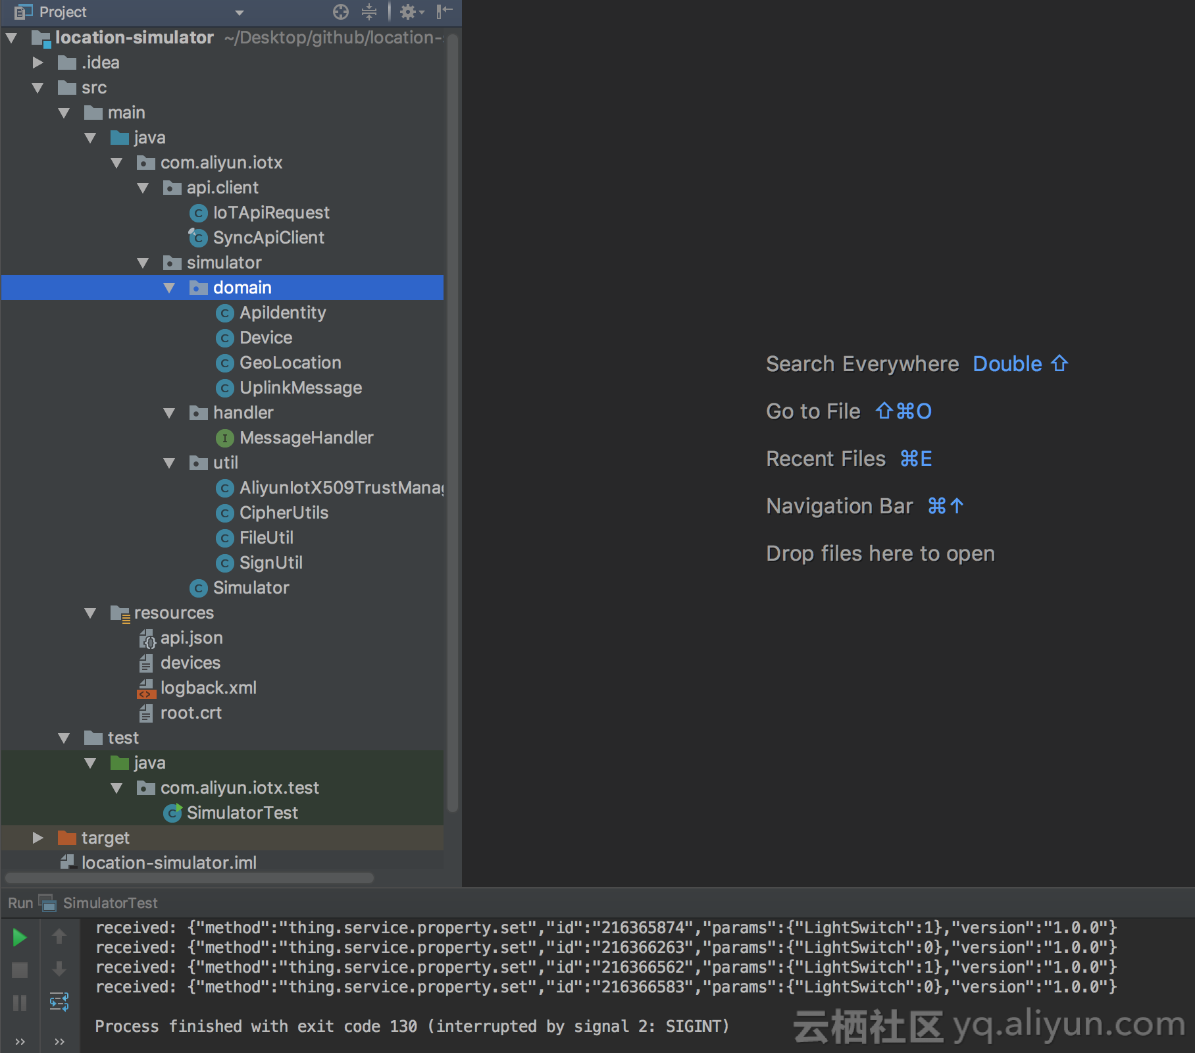The image size is (1195, 1053).
Task: Click the location-simulator project module icon
Action: (41, 39)
